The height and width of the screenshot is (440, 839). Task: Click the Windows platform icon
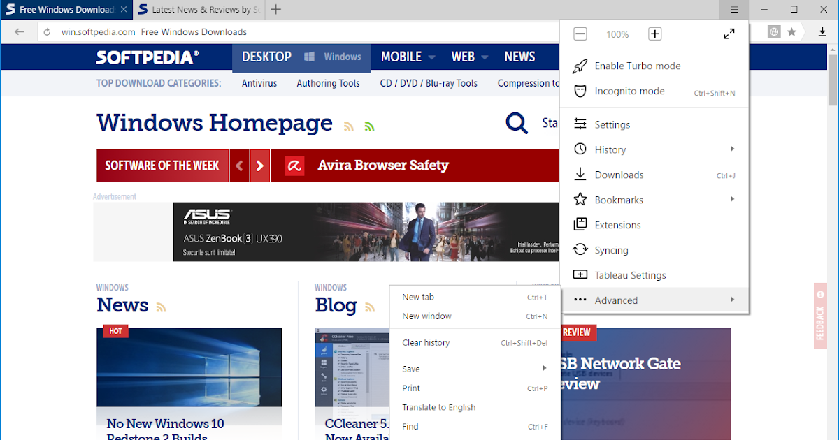click(309, 57)
